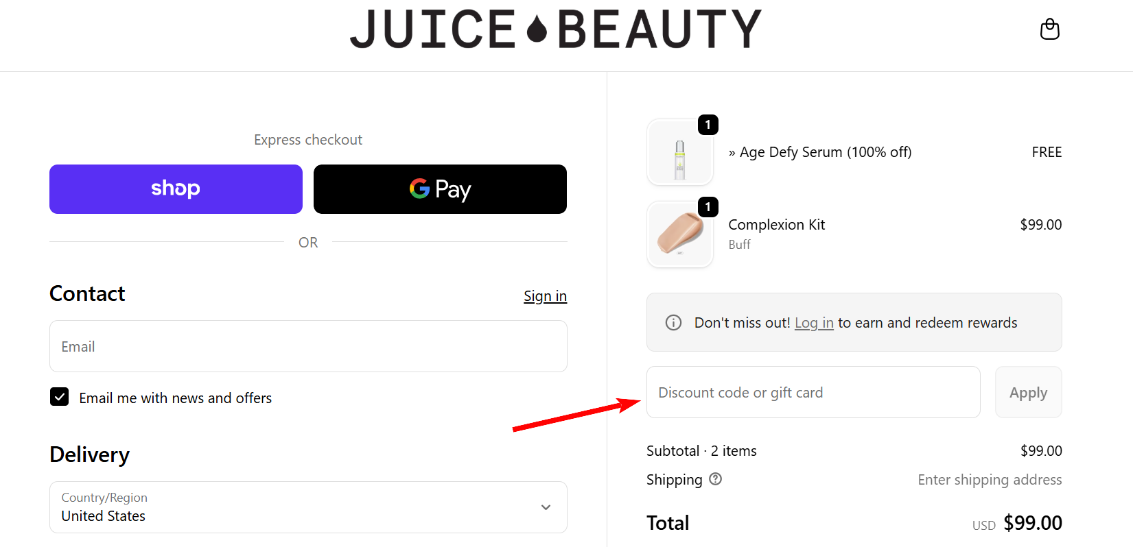The height and width of the screenshot is (547, 1133).
Task: Uncheck Email me with news and offers
Action: (59, 397)
